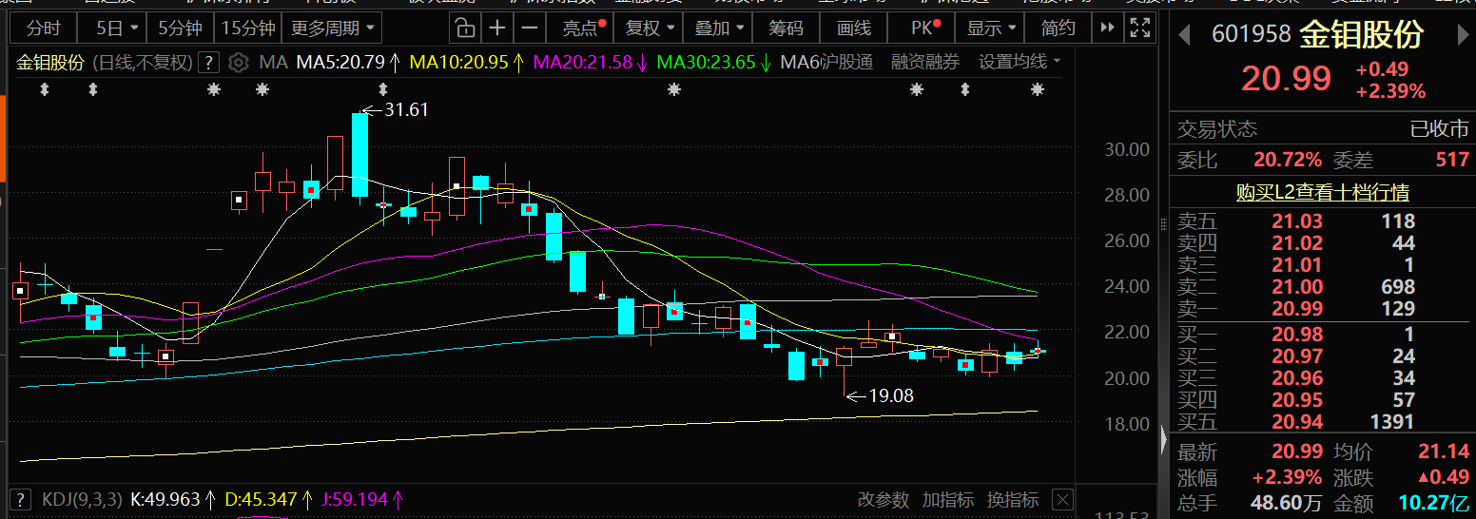Screen dimensions: 1476x519
Task: Click the 筹码 button
Action: click(x=786, y=28)
